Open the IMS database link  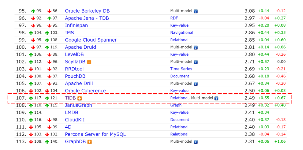[x=69, y=33]
